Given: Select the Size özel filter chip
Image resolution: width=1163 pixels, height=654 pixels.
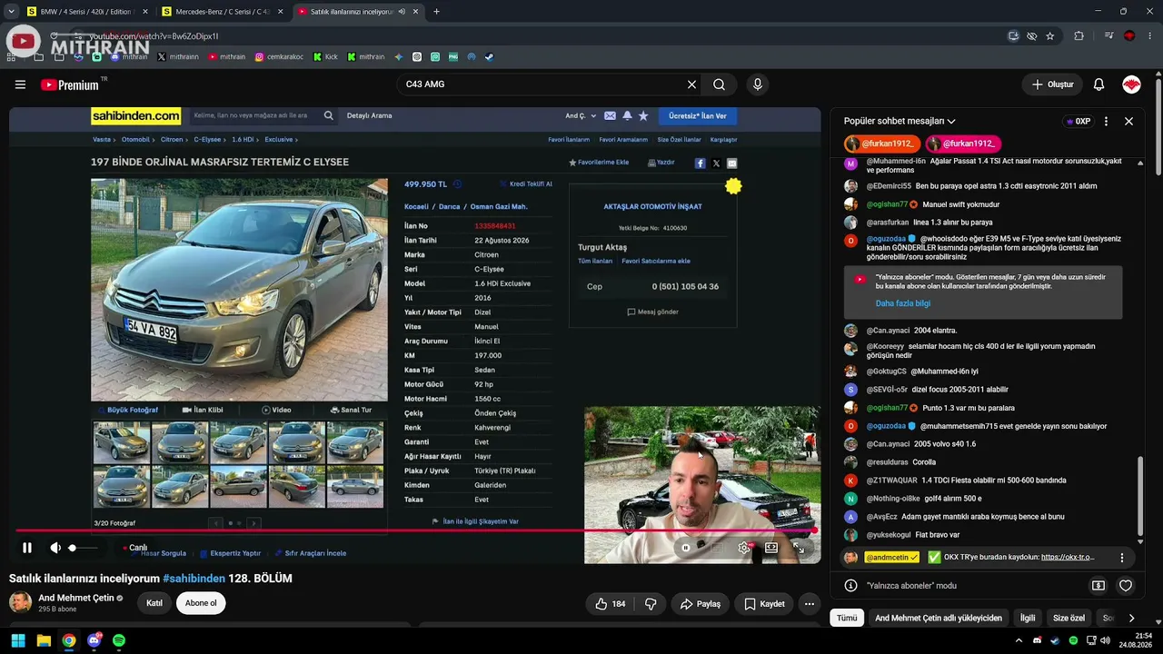Looking at the screenshot, I should click(1069, 618).
